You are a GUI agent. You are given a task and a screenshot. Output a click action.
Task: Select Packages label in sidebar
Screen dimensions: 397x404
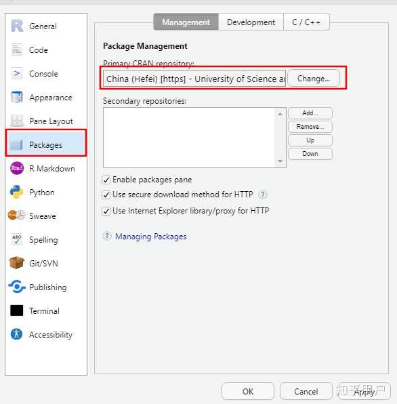[x=46, y=145]
